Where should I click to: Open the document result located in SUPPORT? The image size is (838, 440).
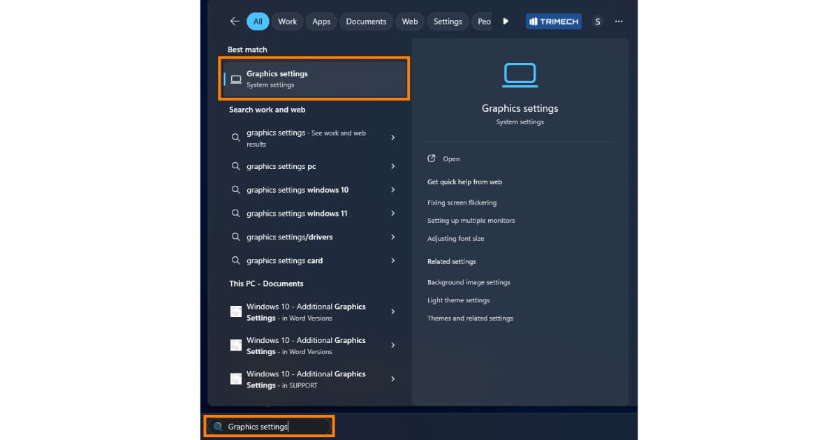click(x=306, y=379)
